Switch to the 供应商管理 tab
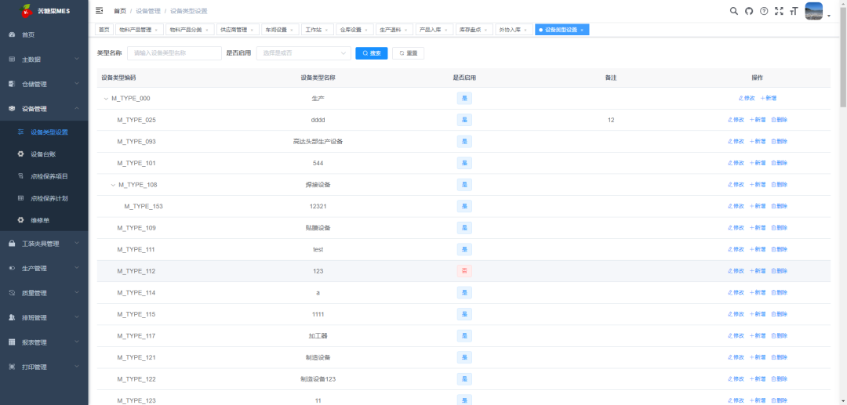The width and height of the screenshot is (847, 405). [x=233, y=30]
